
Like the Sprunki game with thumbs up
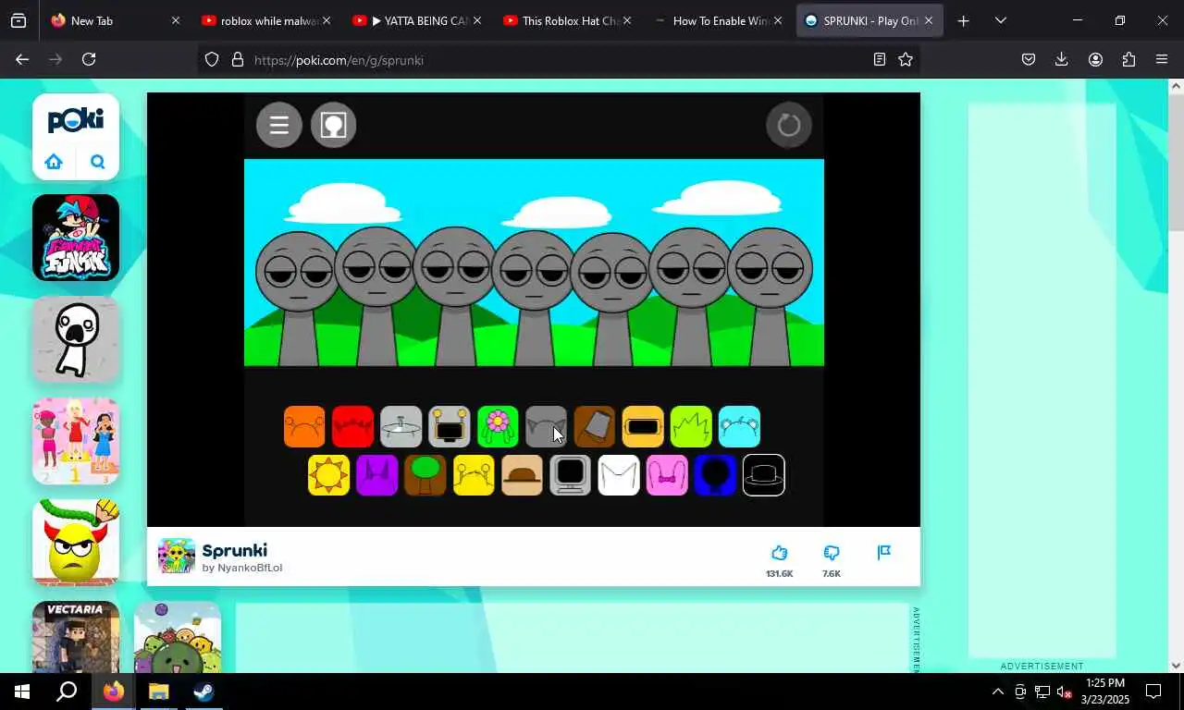[779, 553]
